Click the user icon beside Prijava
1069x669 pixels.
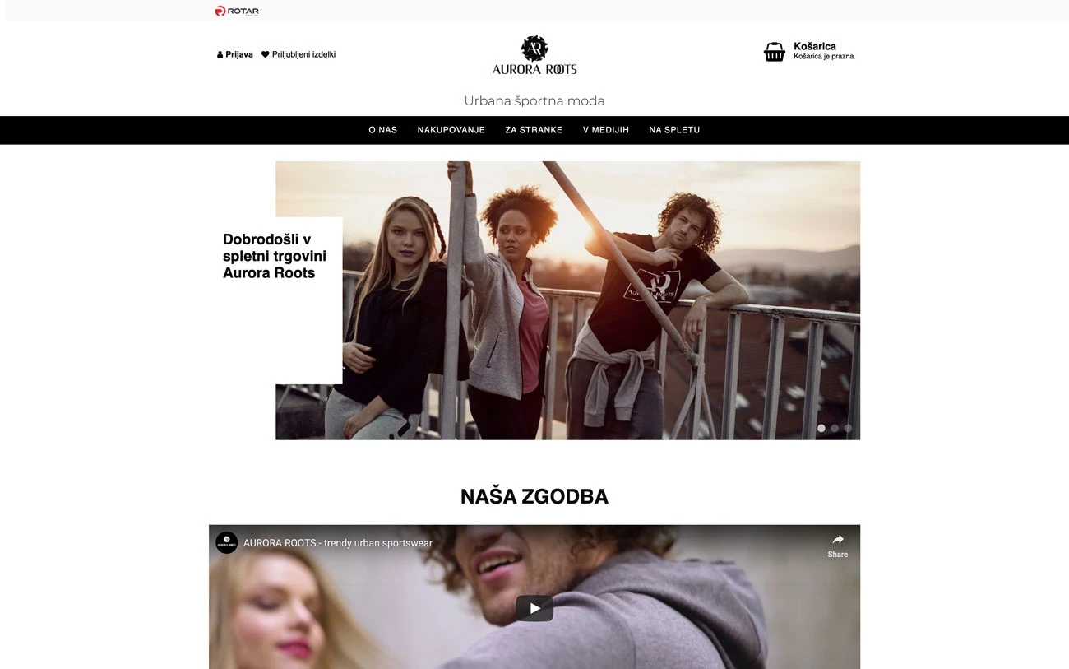[x=220, y=54]
